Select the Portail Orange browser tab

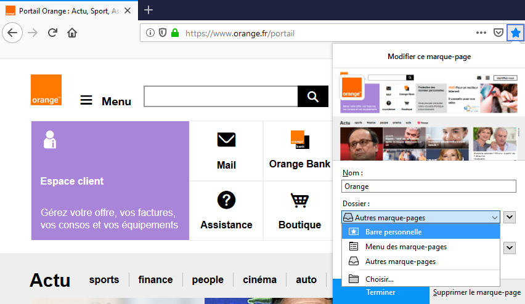(68, 10)
